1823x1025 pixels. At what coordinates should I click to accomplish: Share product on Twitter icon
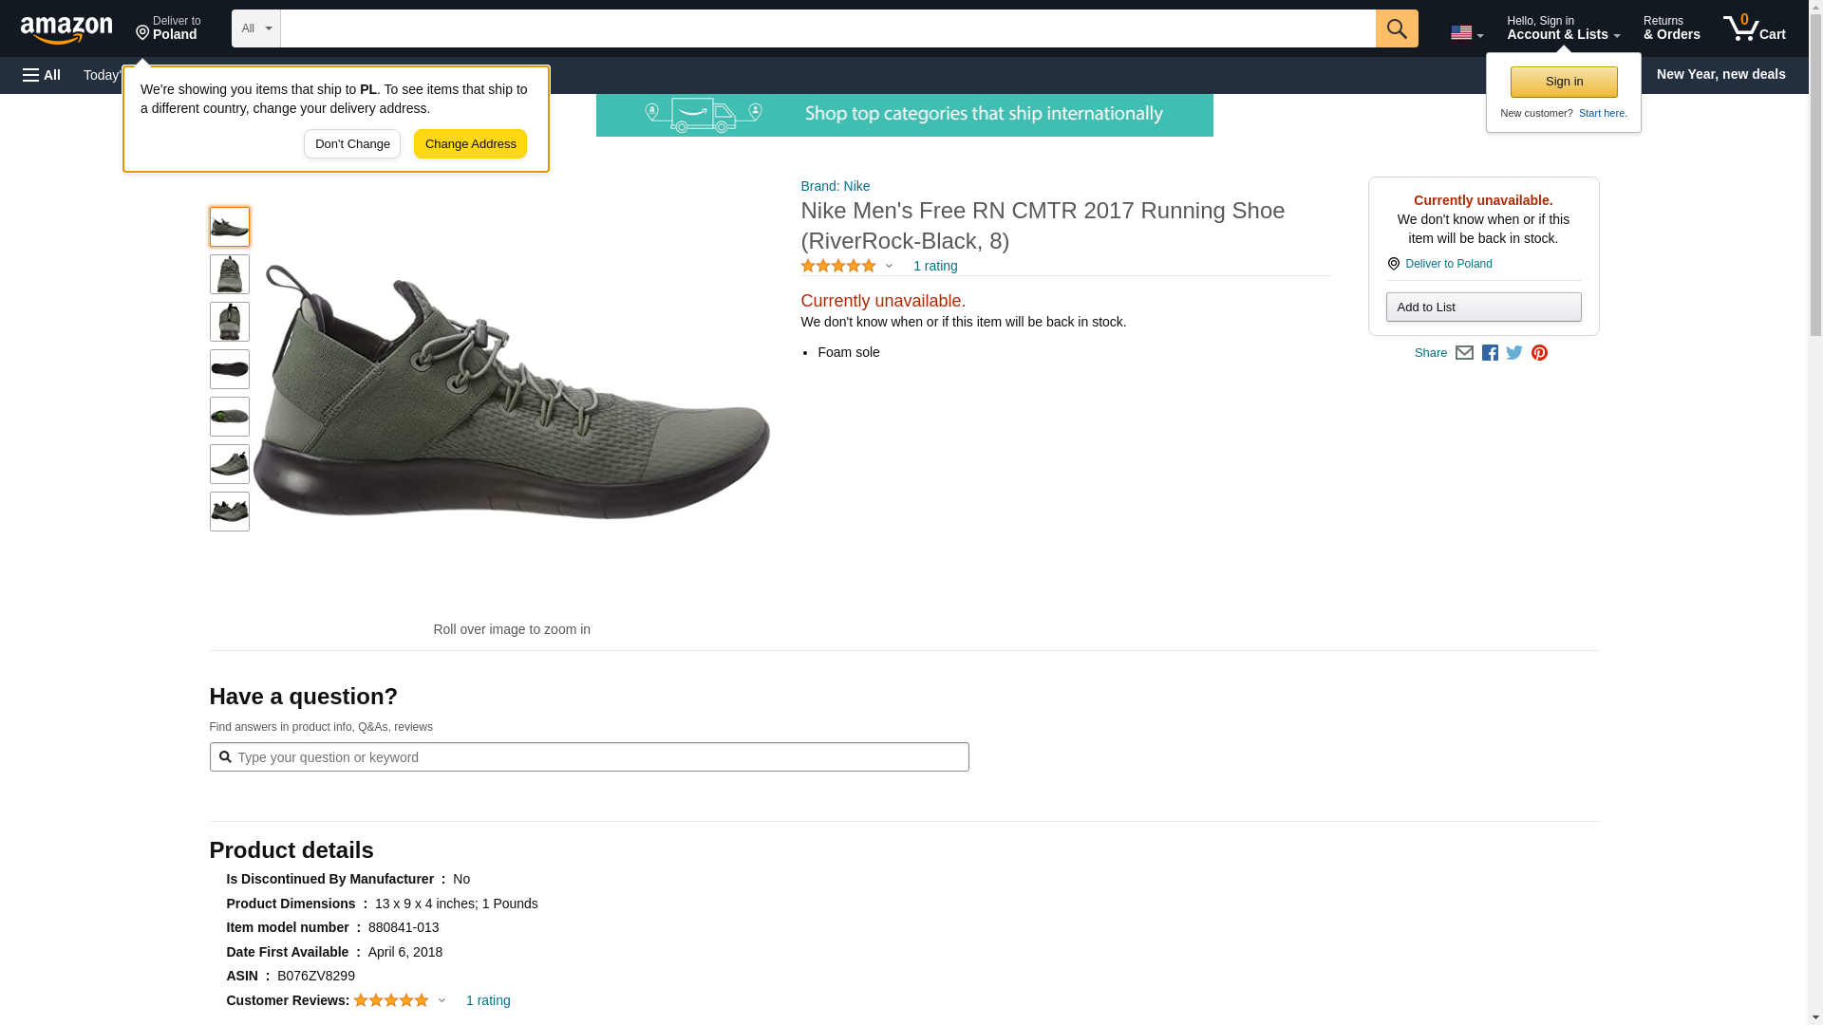pos(1514,353)
